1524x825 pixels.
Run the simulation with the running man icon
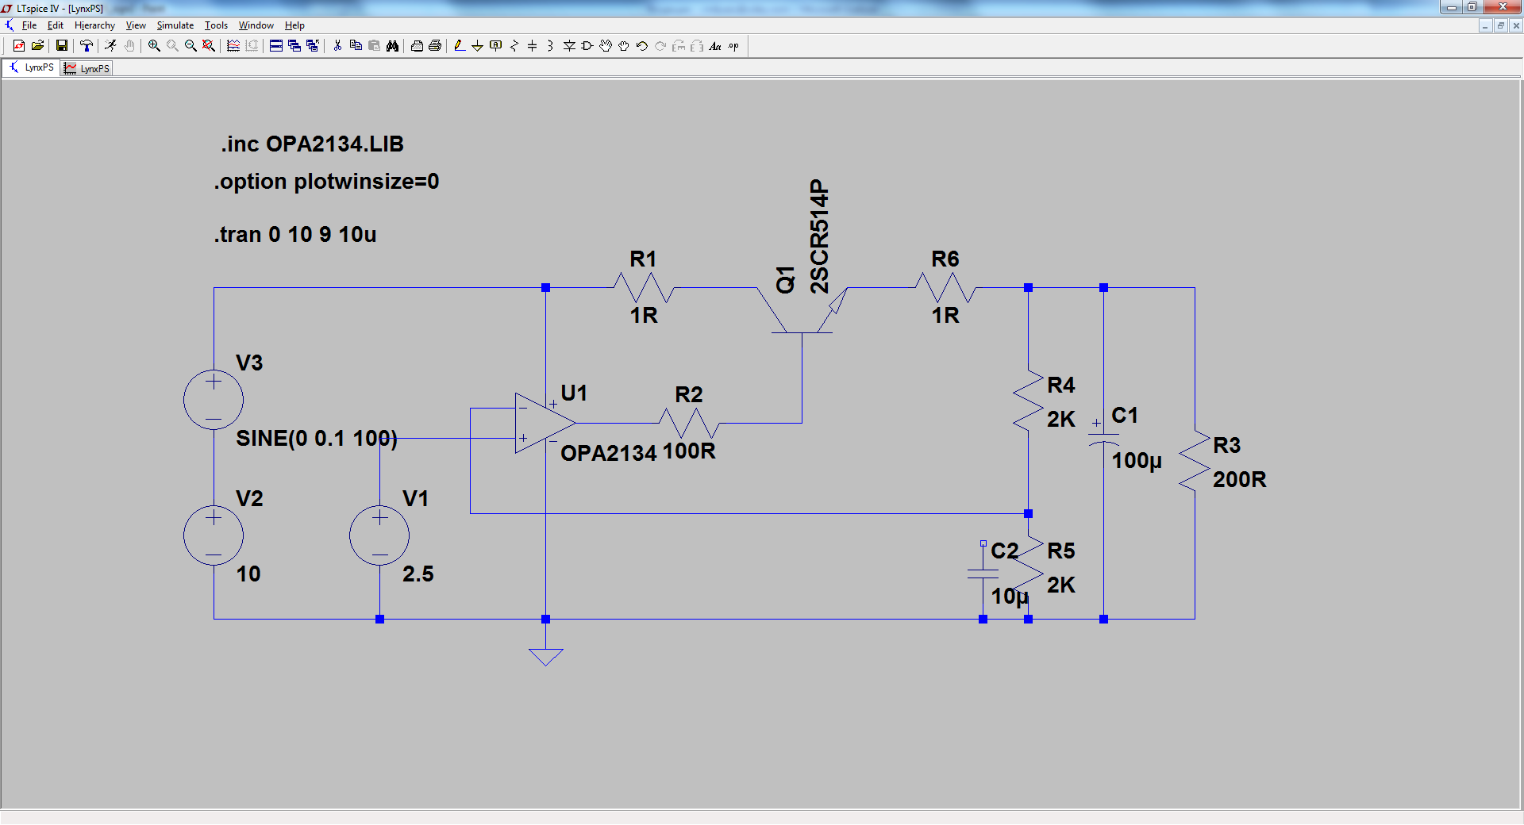(x=110, y=46)
